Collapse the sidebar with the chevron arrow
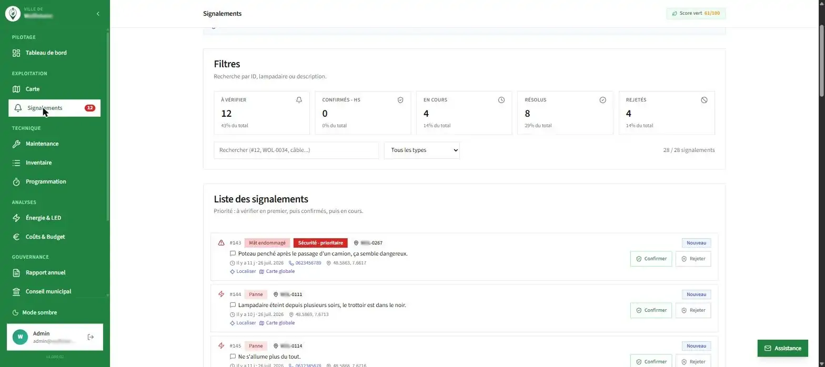Image resolution: width=825 pixels, height=367 pixels. (98, 14)
